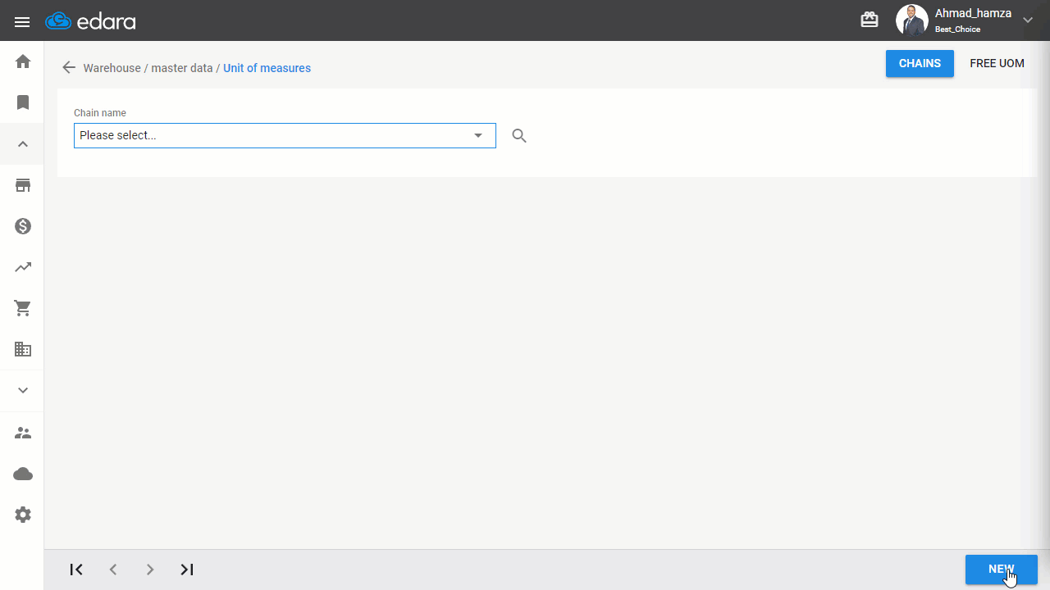Go to the first page
Screen dimensions: 1050x590
[x=76, y=570]
